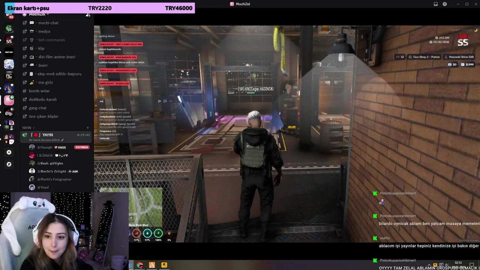Click the orange 97% health HUD circle
This screenshot has width=480, height=270.
tap(136, 233)
